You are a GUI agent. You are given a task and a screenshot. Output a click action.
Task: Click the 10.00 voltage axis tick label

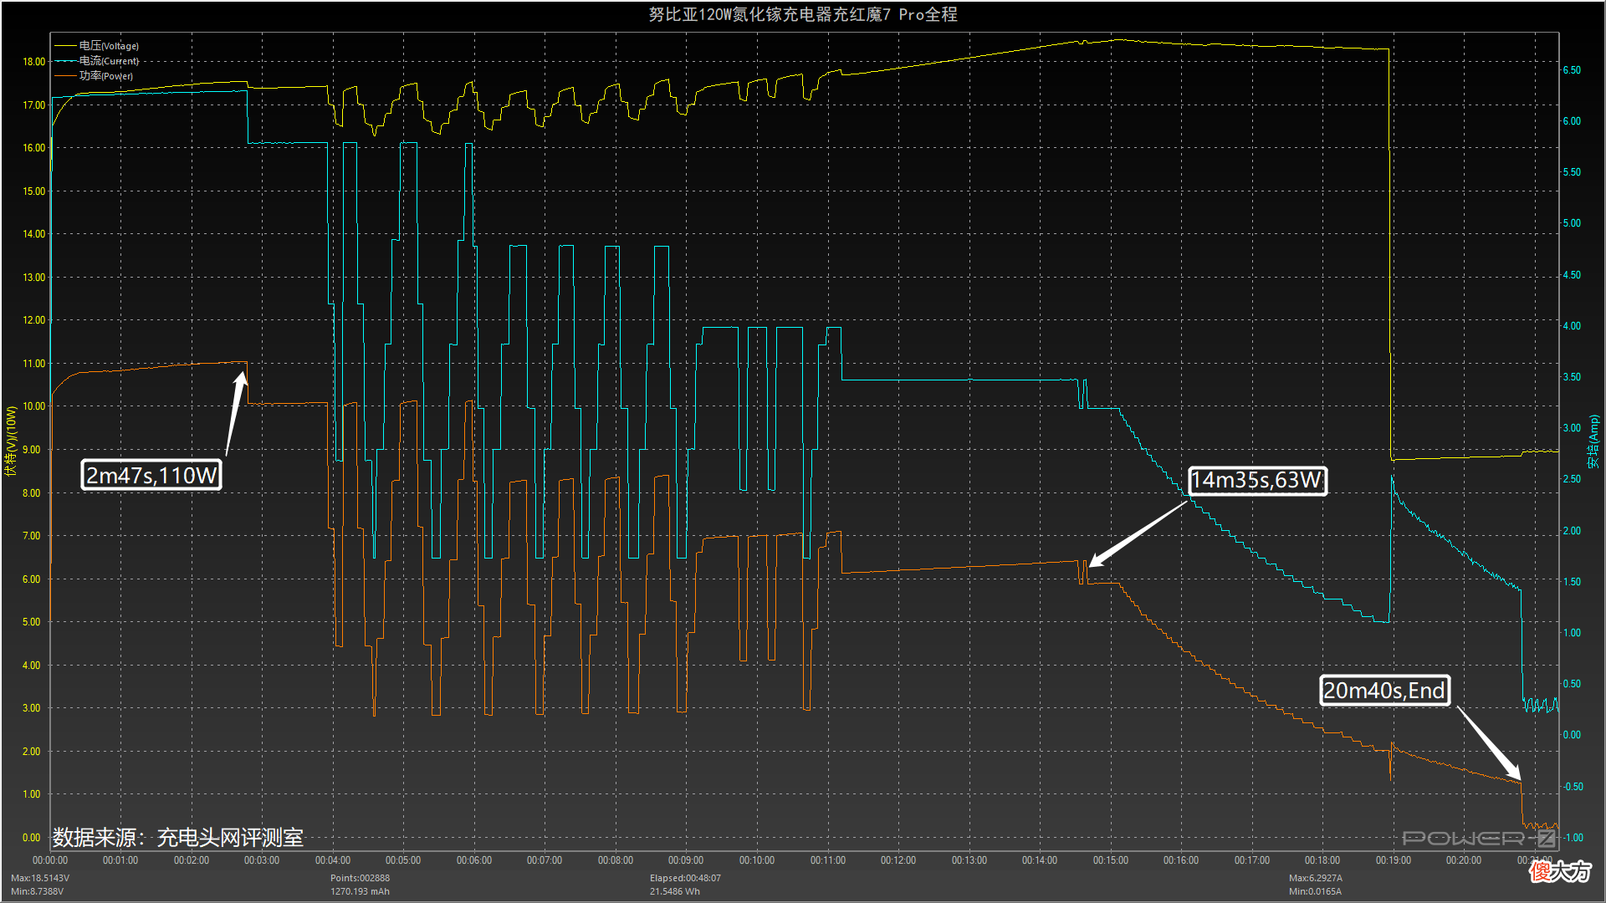pyautogui.click(x=34, y=406)
